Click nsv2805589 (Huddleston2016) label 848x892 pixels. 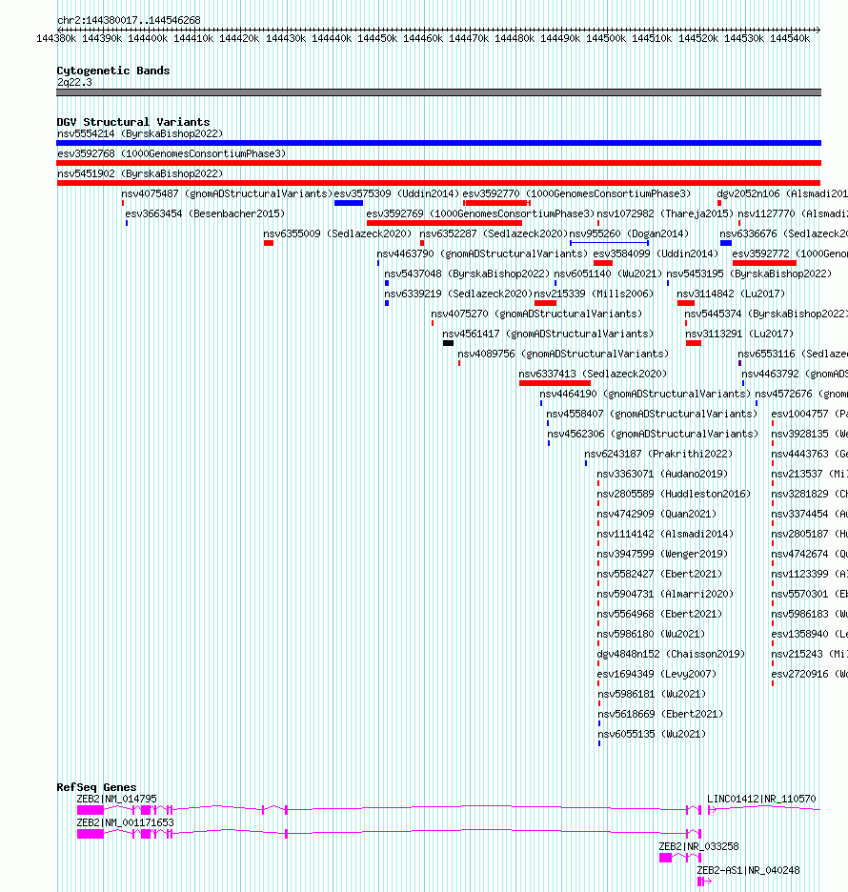[674, 494]
